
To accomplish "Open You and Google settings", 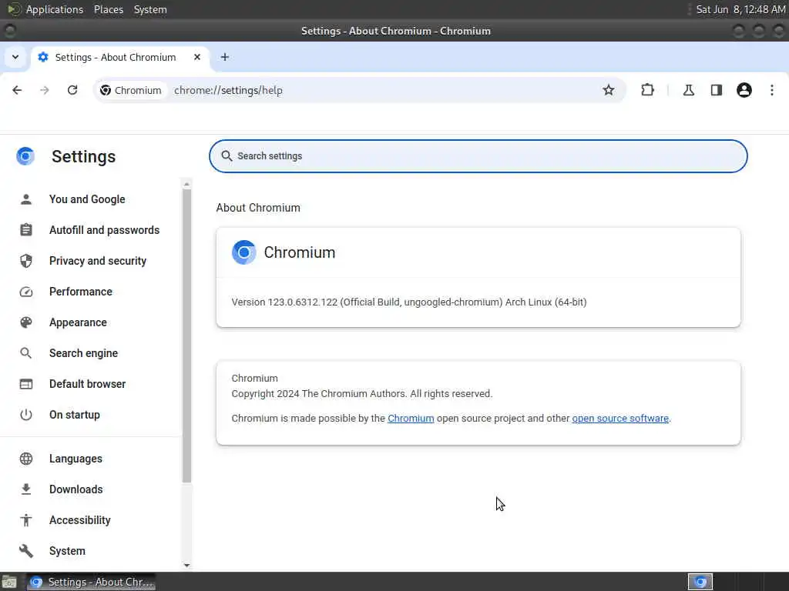I will tap(87, 199).
